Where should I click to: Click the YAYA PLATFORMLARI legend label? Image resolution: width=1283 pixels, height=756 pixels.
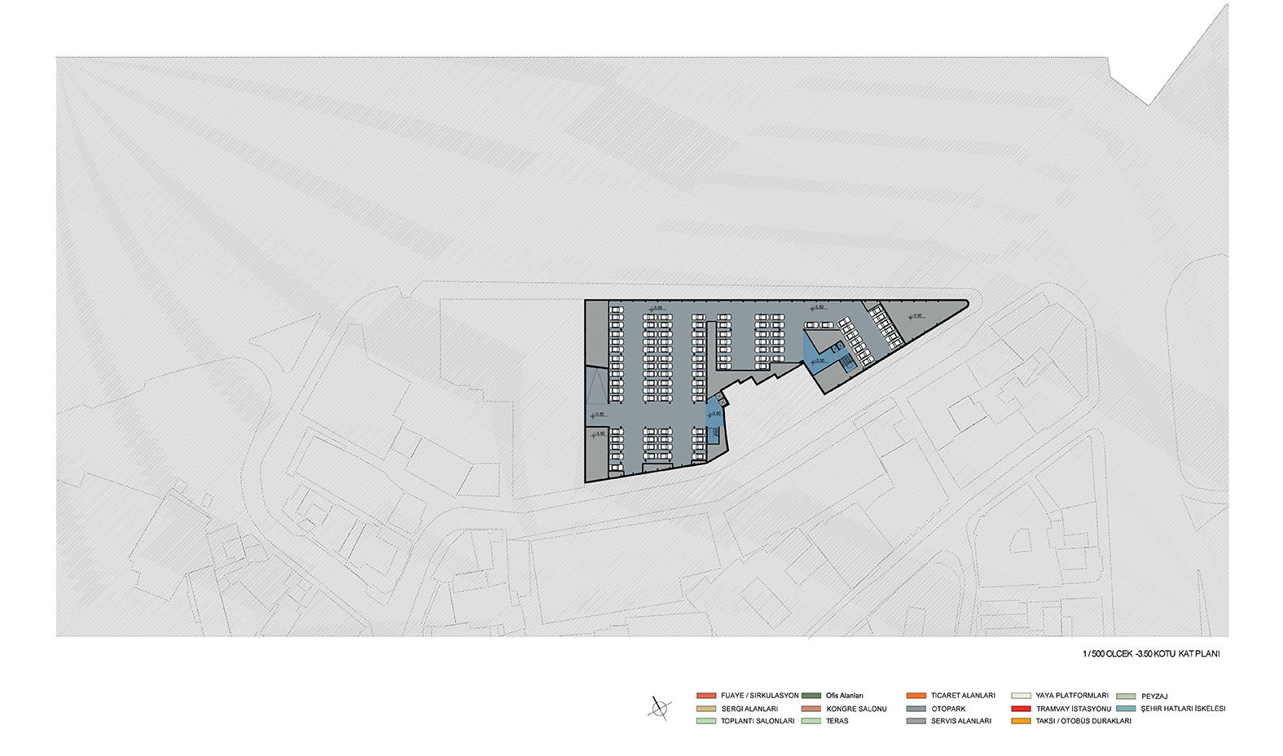[1072, 696]
